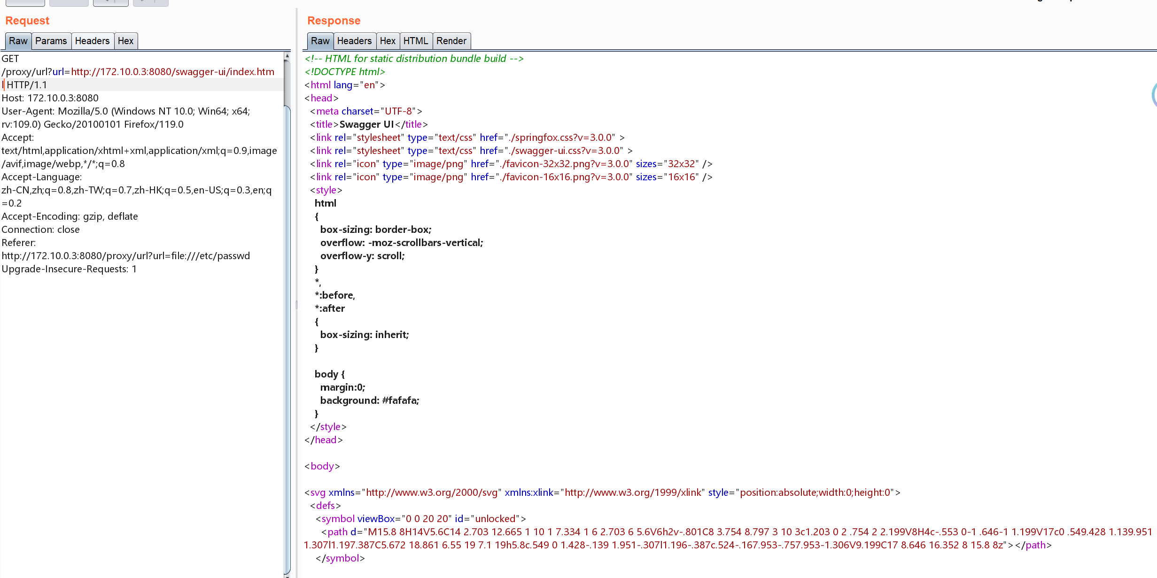Select the Response Raw tab
The image size is (1157, 578).
[320, 41]
